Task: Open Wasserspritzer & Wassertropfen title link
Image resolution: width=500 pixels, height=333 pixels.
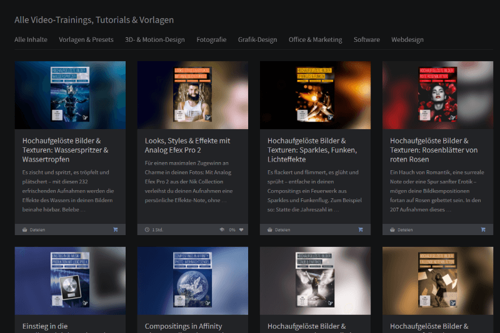Action: (x=66, y=150)
